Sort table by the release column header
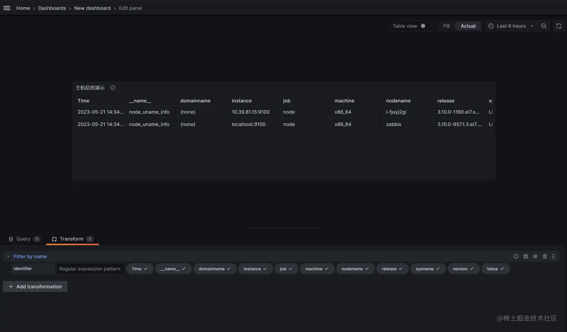 [x=446, y=101]
